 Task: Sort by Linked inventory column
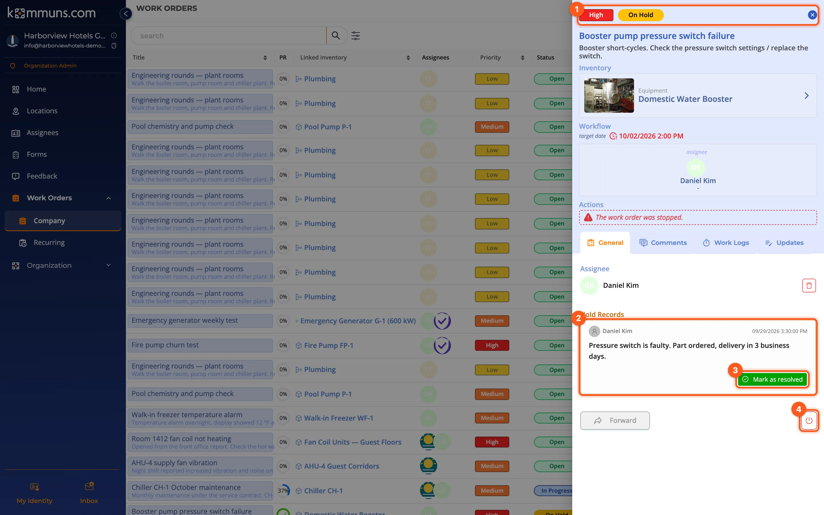point(408,58)
